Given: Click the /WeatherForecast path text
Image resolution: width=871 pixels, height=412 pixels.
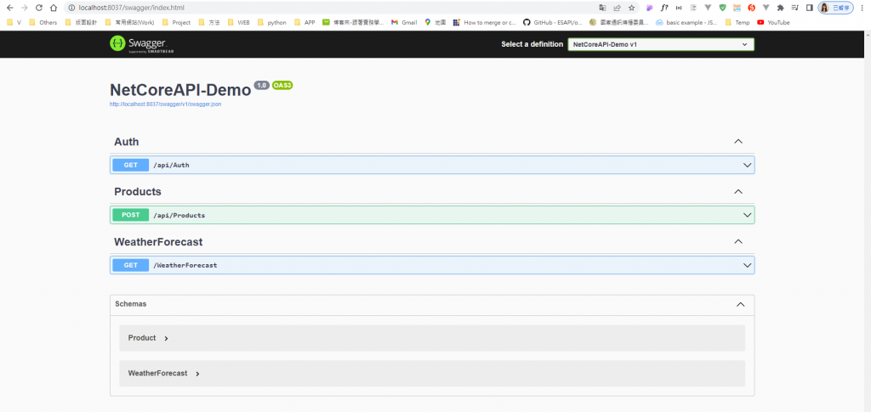Looking at the screenshot, I should click(185, 265).
